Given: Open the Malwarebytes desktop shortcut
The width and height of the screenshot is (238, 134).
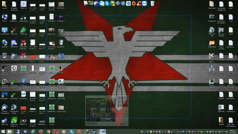Looking at the screenshot, I should [x=4, y=95].
